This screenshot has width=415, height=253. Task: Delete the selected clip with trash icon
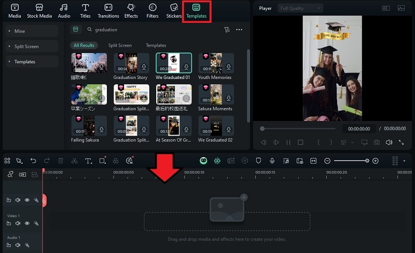(x=61, y=161)
